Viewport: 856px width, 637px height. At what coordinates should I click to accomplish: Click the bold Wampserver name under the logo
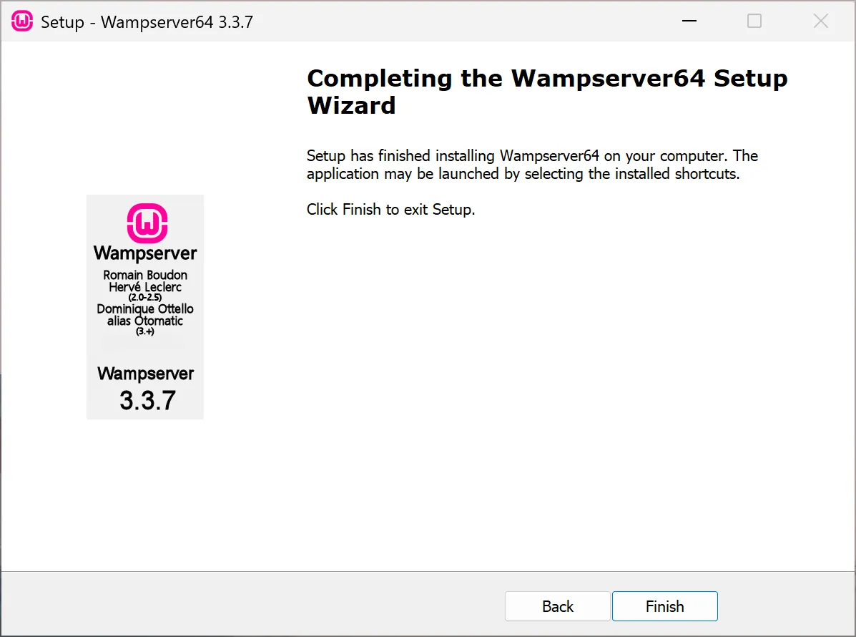click(145, 253)
